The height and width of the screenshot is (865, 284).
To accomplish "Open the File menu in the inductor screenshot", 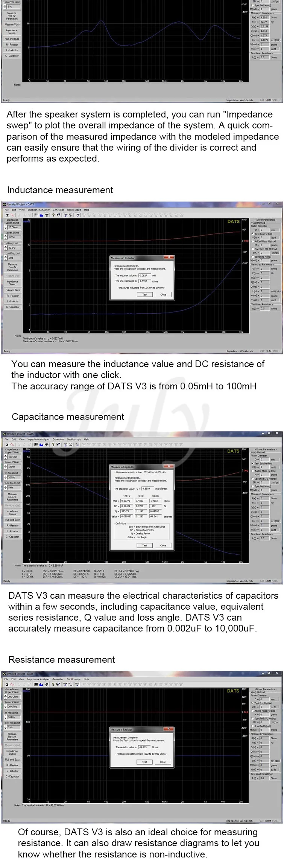I will (6, 210).
